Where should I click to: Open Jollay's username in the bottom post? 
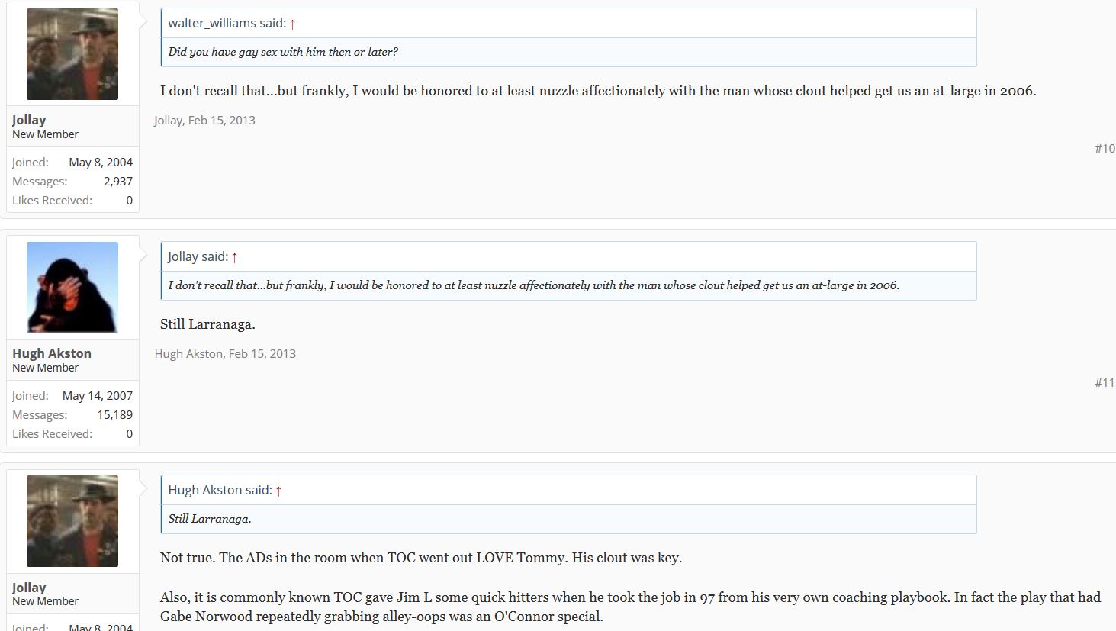29,588
